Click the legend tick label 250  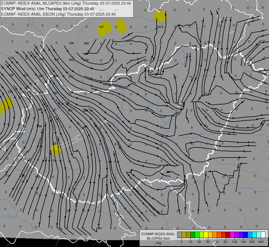point(252,242)
